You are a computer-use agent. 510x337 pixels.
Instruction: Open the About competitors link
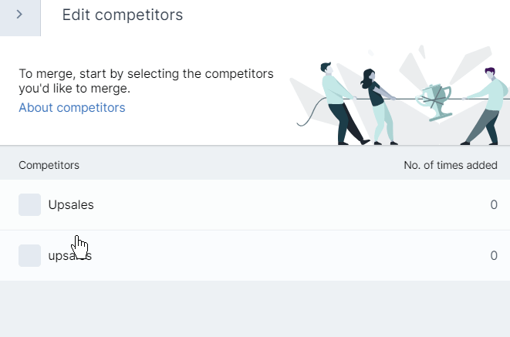coord(72,107)
